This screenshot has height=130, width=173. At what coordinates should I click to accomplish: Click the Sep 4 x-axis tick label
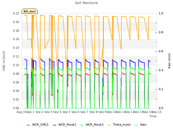(x=57, y=112)
